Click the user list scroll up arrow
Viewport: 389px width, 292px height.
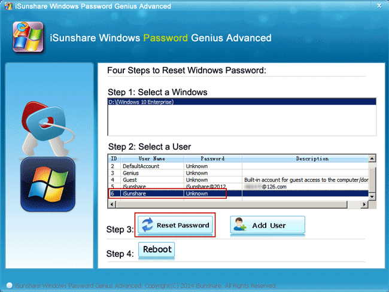click(372, 159)
